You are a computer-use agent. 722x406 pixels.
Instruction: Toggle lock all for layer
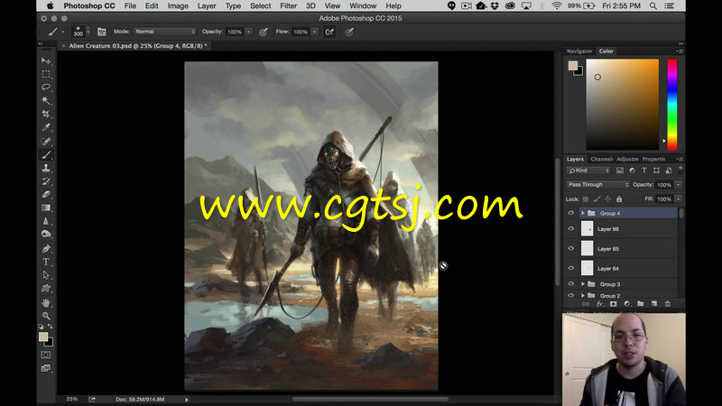click(619, 199)
